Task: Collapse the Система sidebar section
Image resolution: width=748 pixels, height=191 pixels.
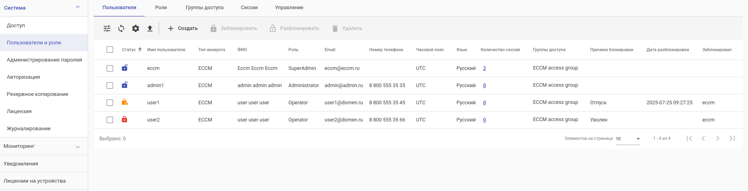Action: (78, 7)
